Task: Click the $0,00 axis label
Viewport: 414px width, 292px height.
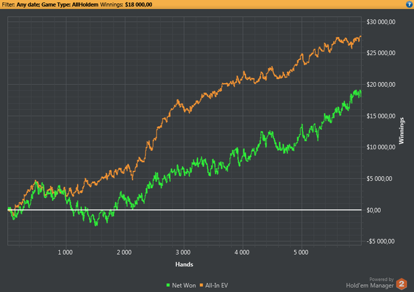Action: [374, 210]
